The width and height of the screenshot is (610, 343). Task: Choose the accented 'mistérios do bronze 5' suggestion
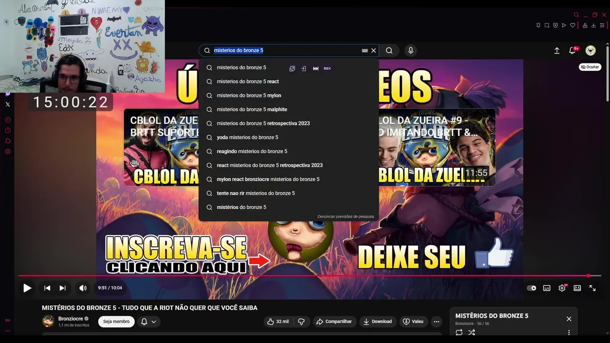pos(289,207)
